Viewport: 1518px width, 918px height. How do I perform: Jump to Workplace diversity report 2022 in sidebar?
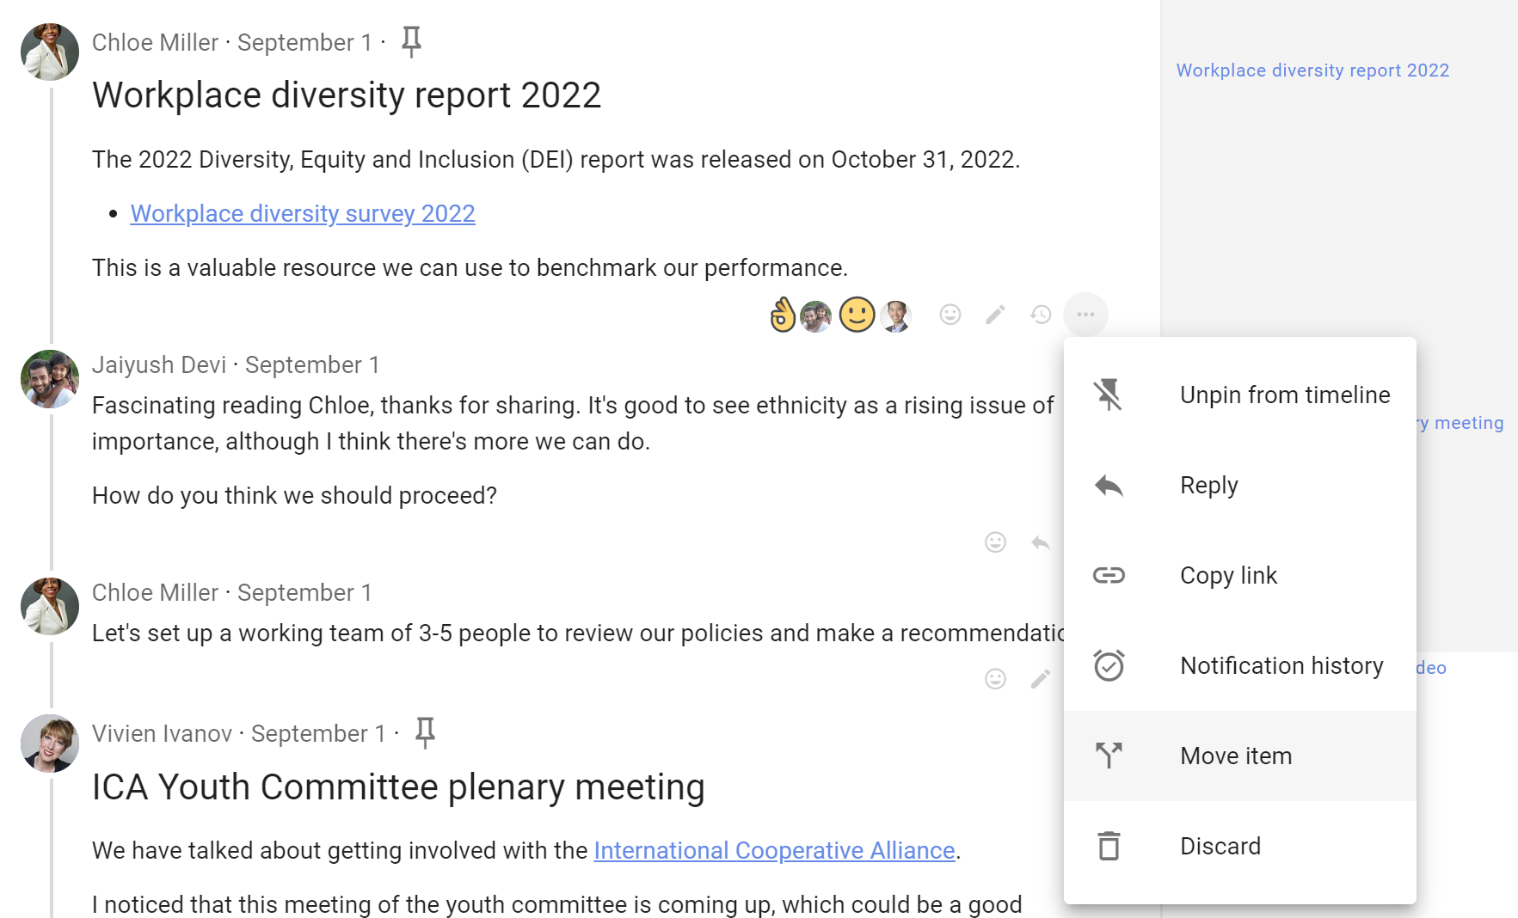click(x=1312, y=70)
